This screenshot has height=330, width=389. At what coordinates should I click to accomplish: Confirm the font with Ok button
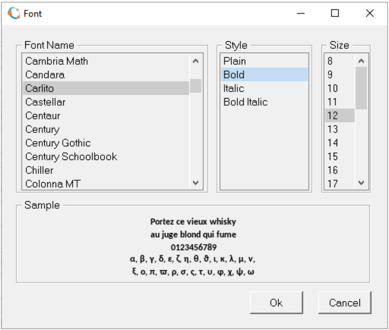click(x=276, y=303)
